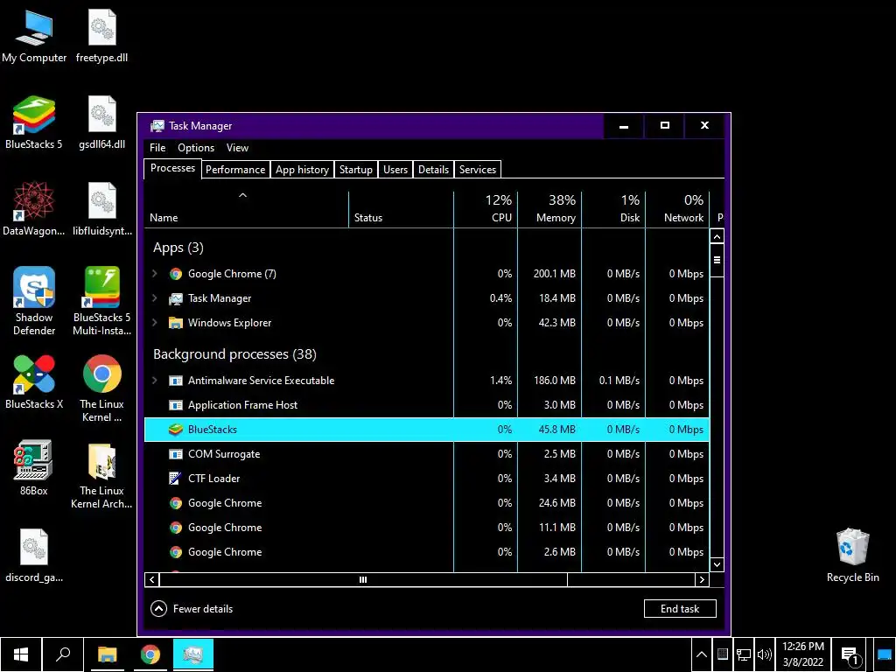
Task: Sort processes by CPU column
Action: pos(486,210)
